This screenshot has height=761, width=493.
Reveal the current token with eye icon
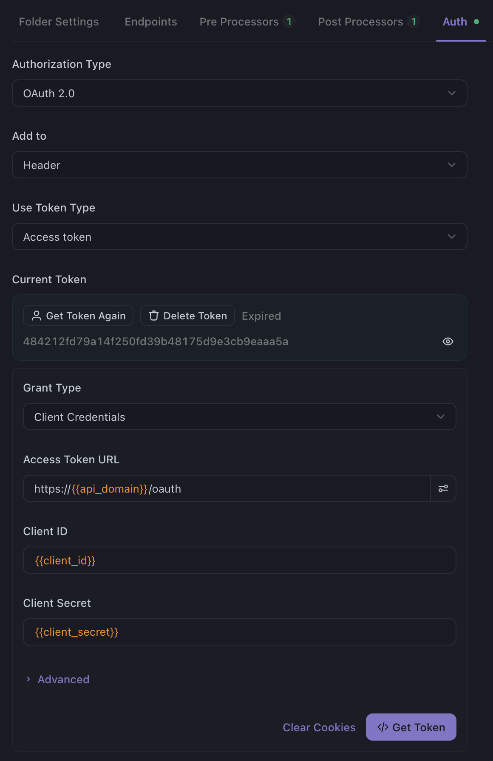click(448, 341)
